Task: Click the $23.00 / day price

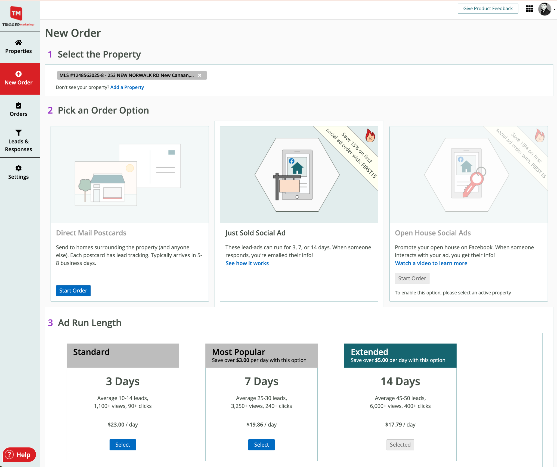Action: [123, 424]
